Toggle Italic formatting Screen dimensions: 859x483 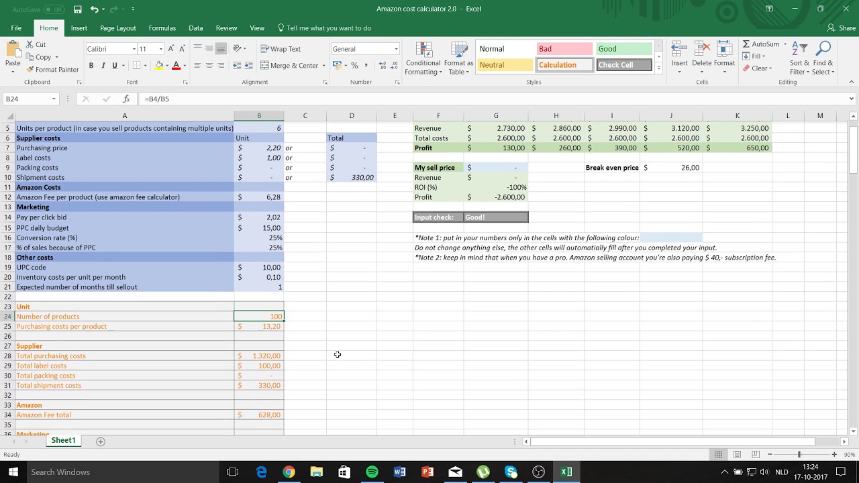103,66
